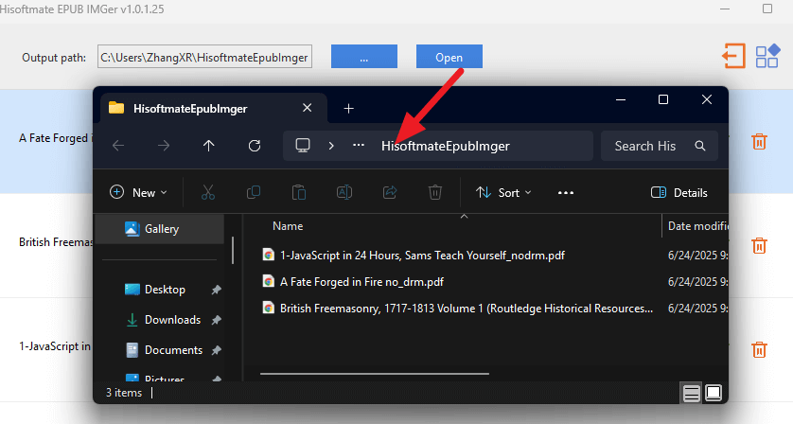The height and width of the screenshot is (424, 793).
Task: Open the See more '...' toolbar menu
Action: pyautogui.click(x=566, y=193)
